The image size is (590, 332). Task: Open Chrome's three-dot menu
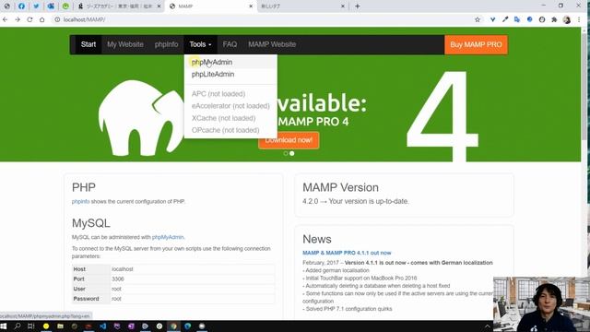(x=579, y=19)
